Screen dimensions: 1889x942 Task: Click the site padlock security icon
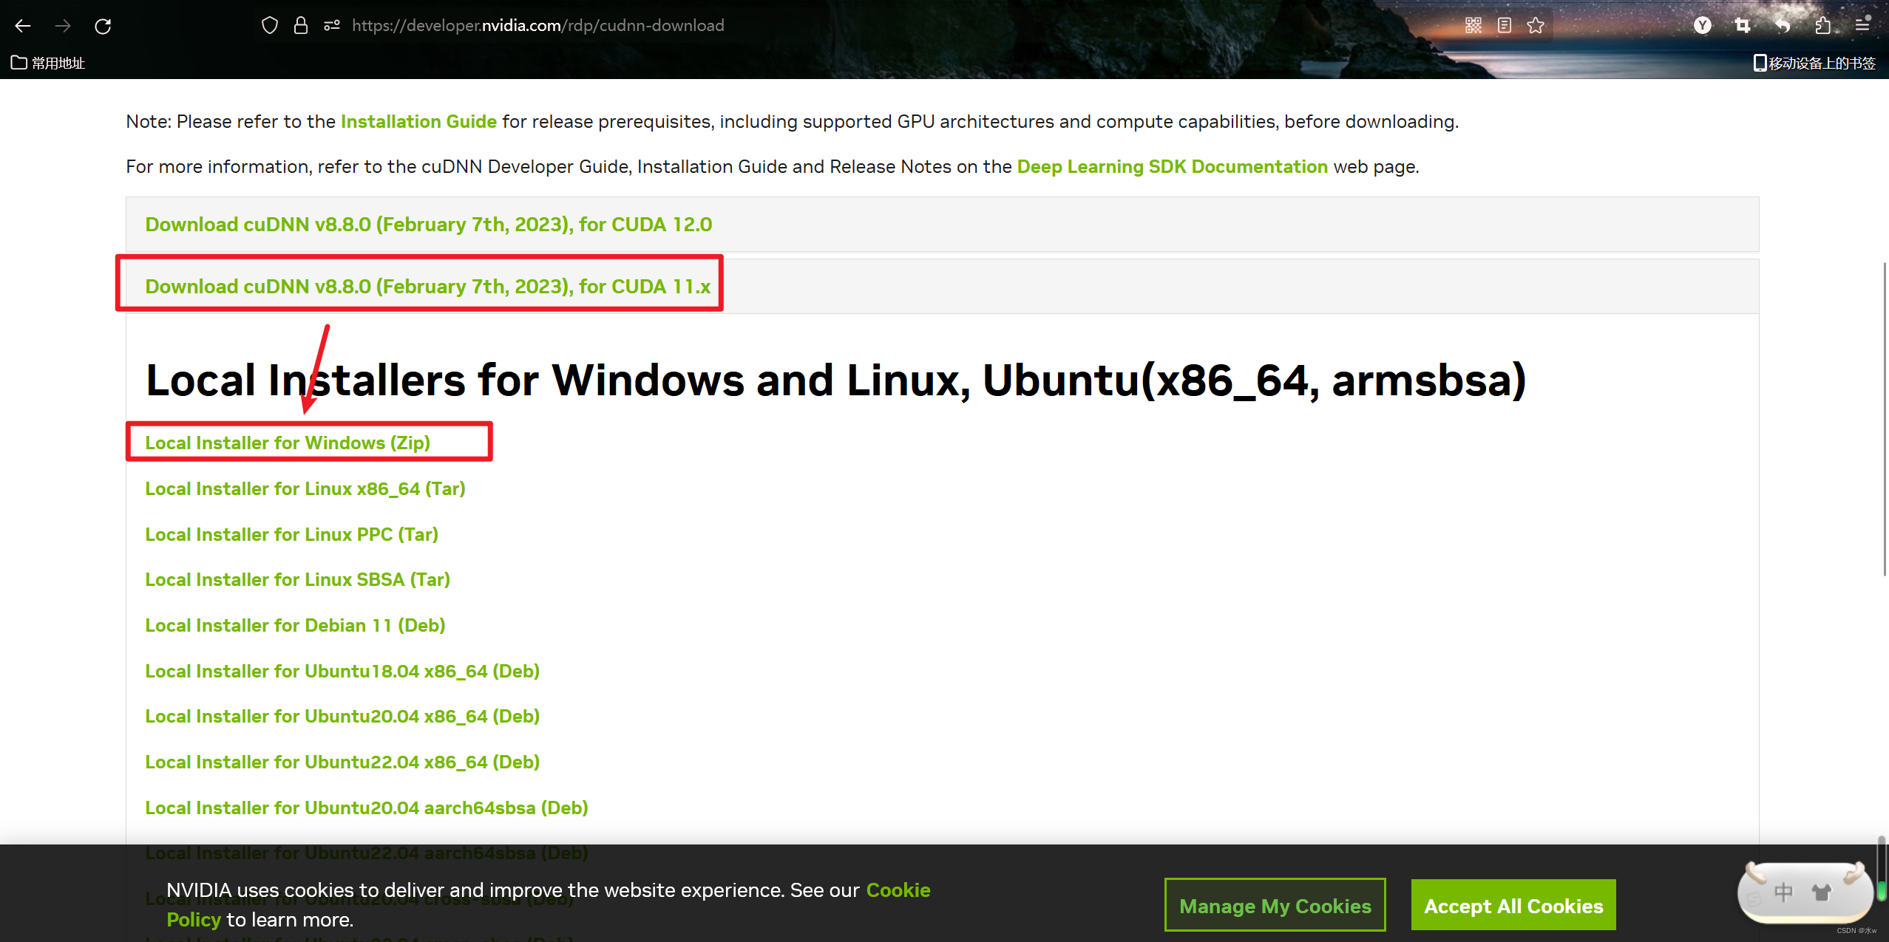(300, 26)
